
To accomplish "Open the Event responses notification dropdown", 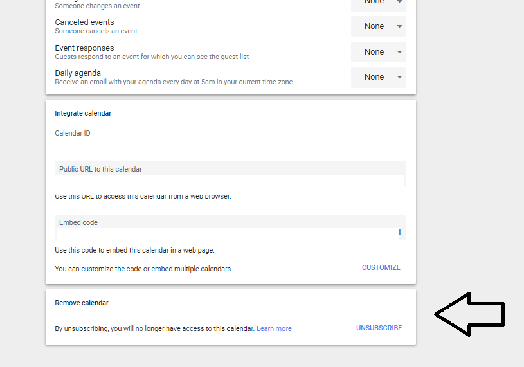I will [x=378, y=52].
